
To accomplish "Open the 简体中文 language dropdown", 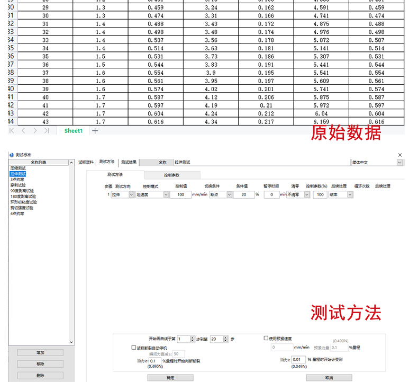I will [399, 163].
